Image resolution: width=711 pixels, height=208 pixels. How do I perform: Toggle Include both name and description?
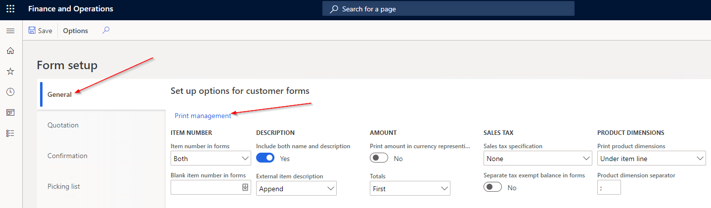[x=266, y=158]
